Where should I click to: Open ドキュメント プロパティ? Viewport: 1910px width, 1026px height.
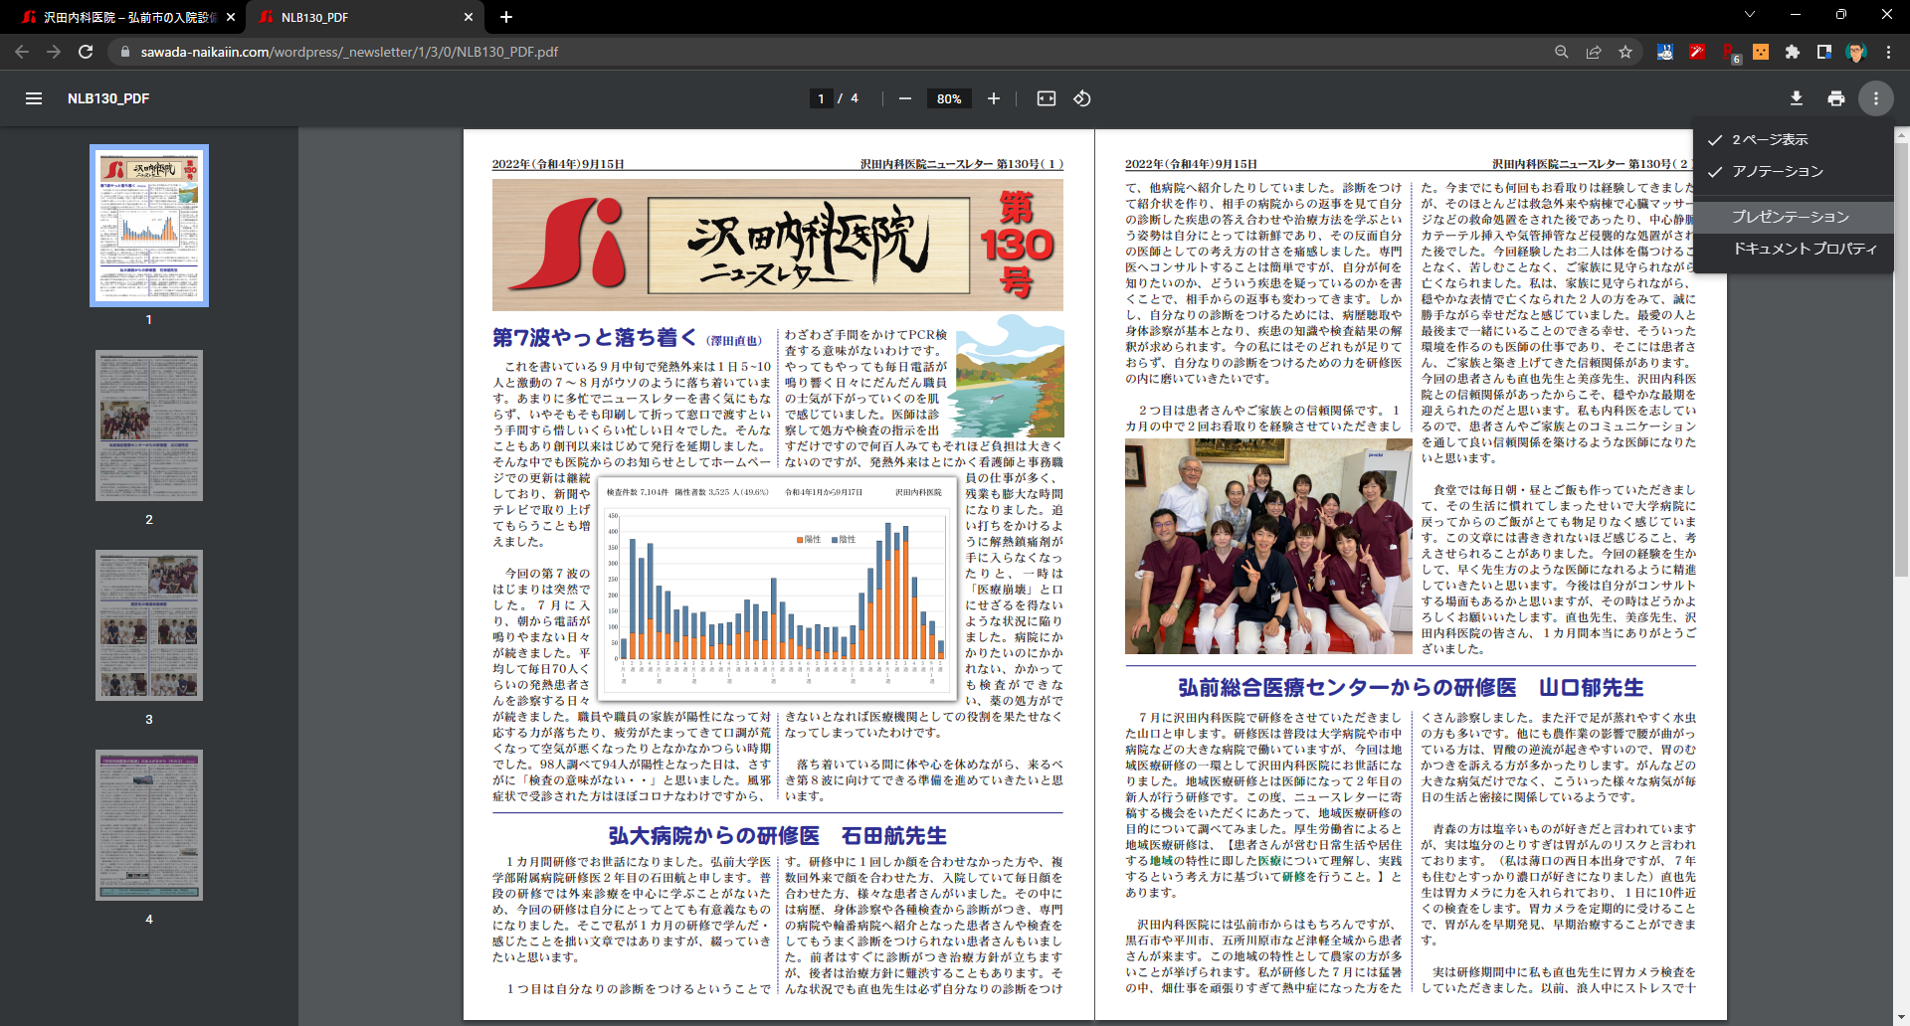tap(1793, 249)
